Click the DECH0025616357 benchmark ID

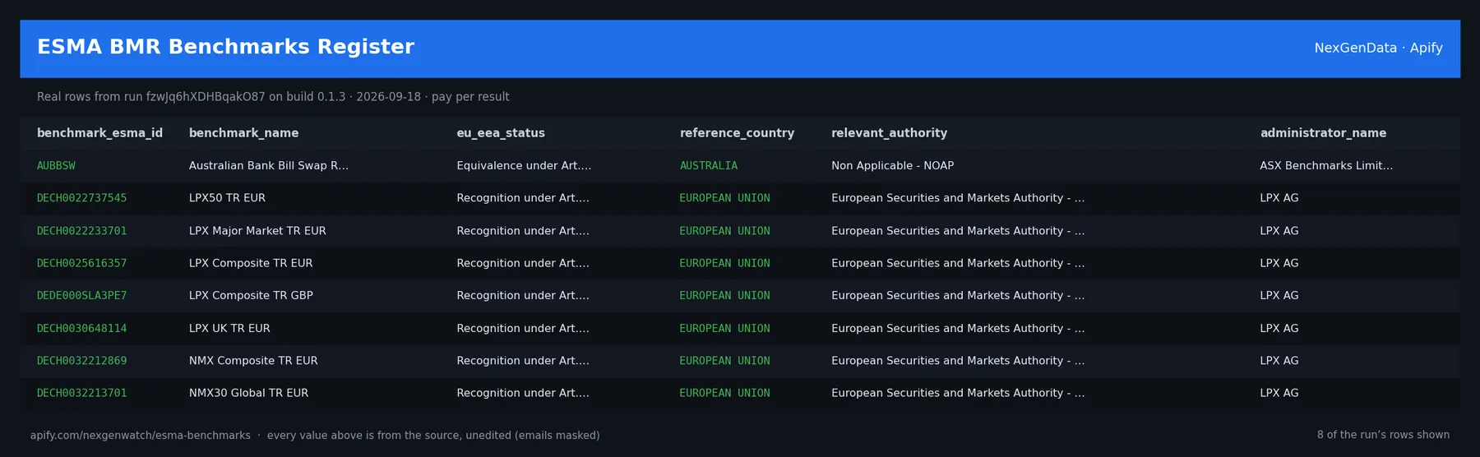point(81,263)
